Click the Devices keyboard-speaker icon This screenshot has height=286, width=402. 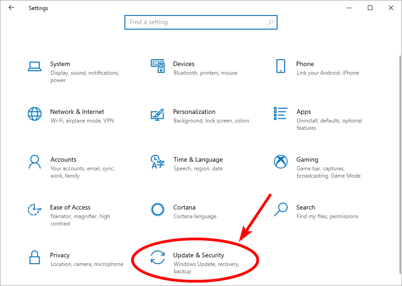tap(158, 66)
